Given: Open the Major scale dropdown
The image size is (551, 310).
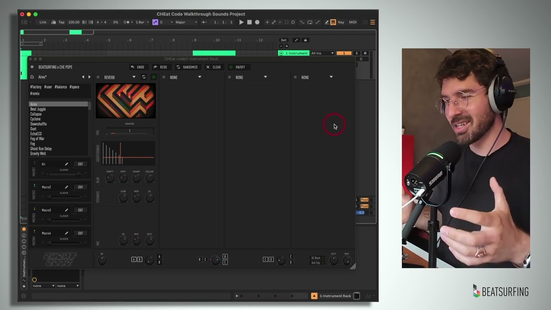Looking at the screenshot, I should (186, 22).
